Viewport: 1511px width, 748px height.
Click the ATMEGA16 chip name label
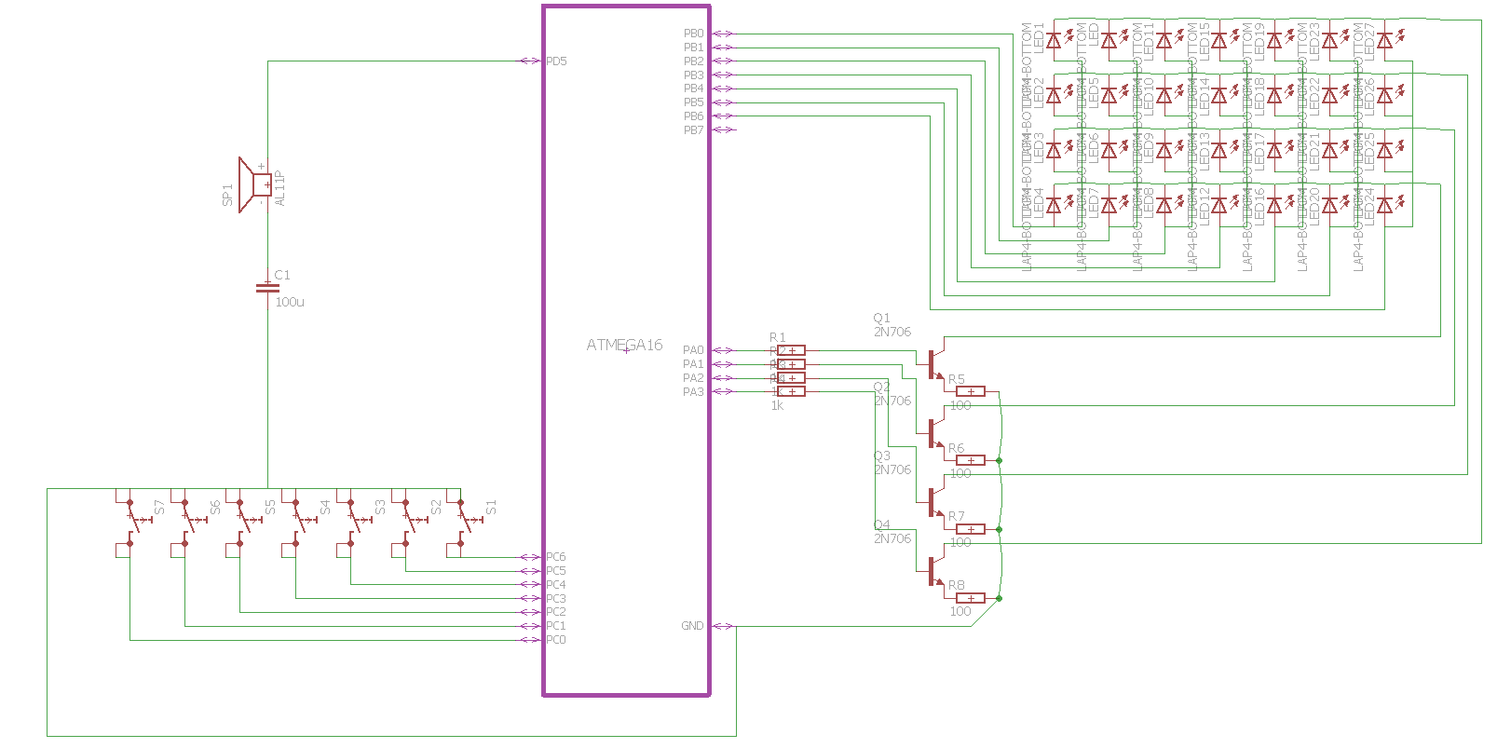pos(624,345)
